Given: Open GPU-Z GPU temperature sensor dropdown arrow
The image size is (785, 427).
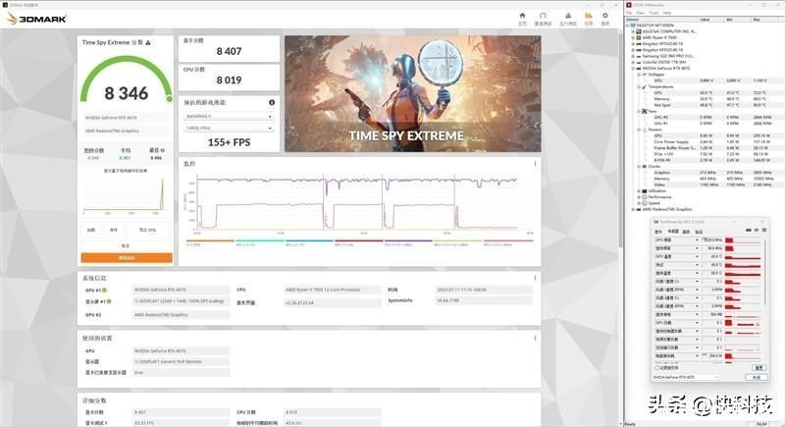Looking at the screenshot, I should (697, 257).
